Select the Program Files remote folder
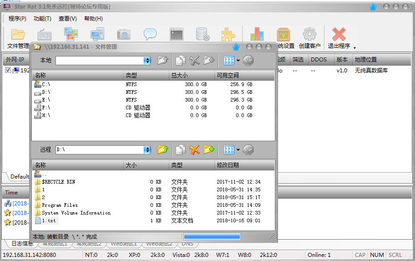 point(56,205)
